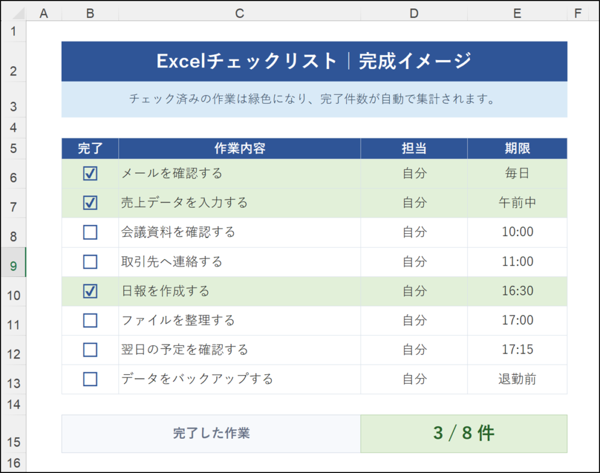Select column F header
The image size is (600, 473).
pyautogui.click(x=578, y=13)
